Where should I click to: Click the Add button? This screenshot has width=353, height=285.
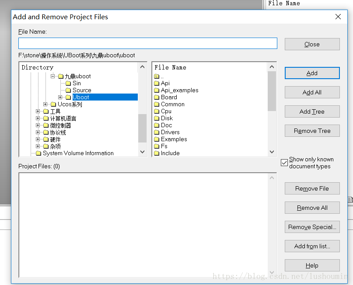click(x=312, y=73)
